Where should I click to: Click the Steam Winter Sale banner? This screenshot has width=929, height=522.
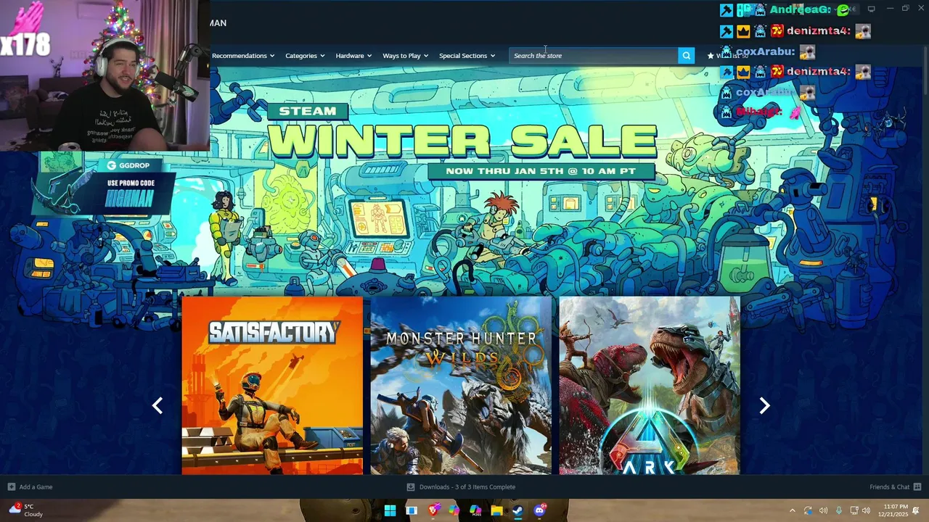pos(462,141)
